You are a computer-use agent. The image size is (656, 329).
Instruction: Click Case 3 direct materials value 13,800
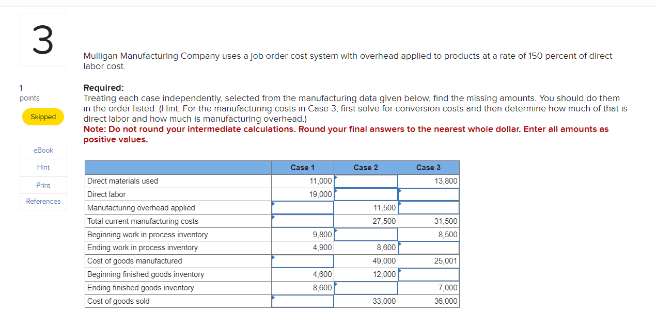[446, 181]
